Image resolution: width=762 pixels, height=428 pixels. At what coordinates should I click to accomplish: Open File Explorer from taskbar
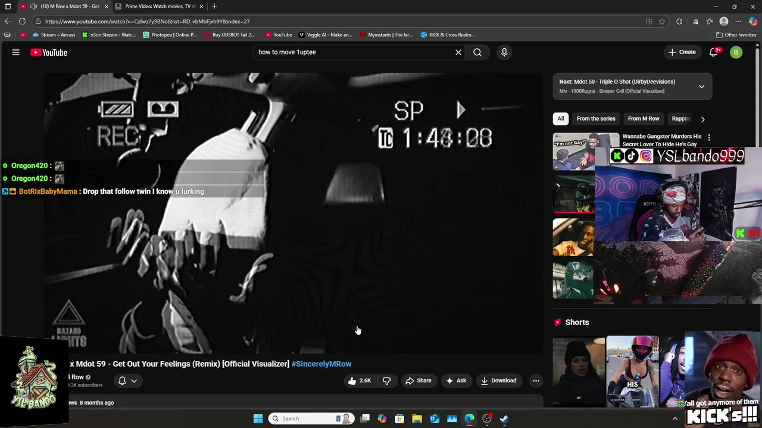click(x=417, y=418)
